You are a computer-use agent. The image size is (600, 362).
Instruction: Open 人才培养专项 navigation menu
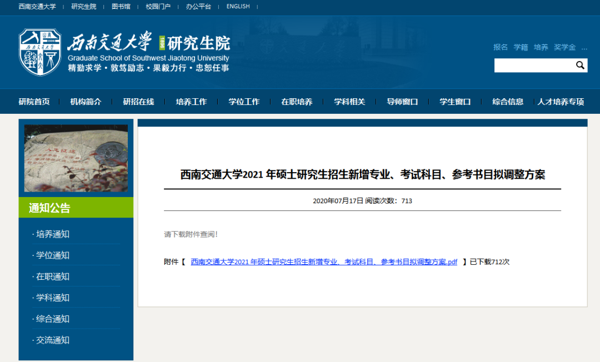(x=561, y=102)
